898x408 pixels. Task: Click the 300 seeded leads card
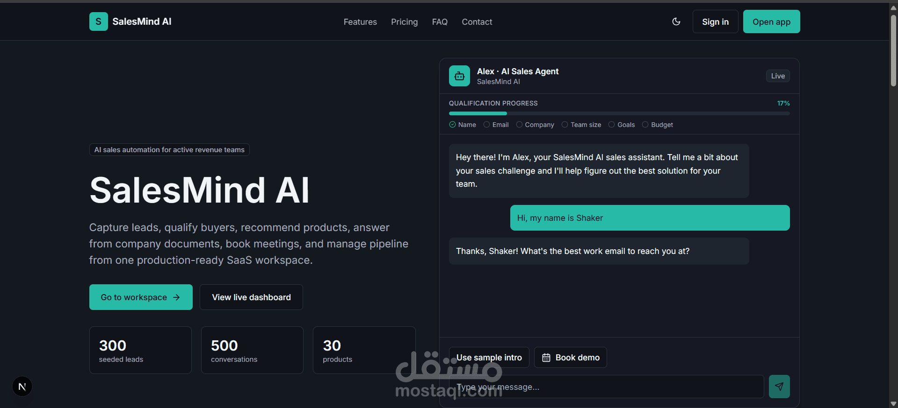[140, 350]
